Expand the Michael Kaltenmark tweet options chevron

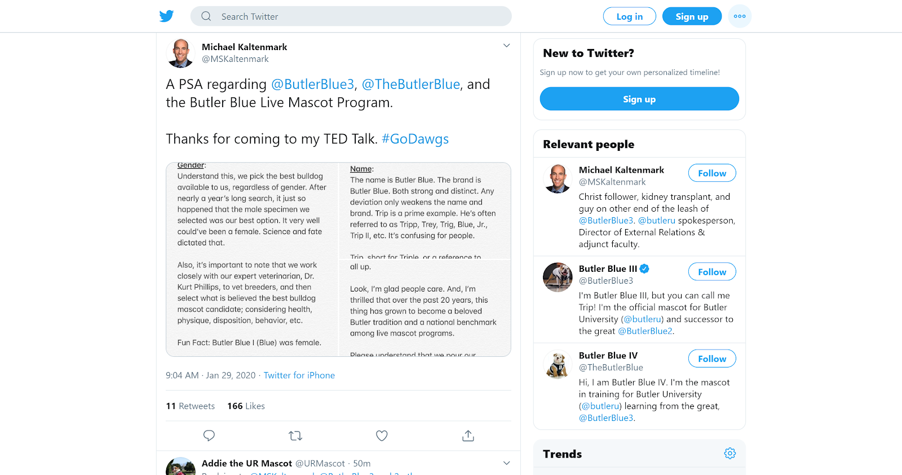[506, 46]
